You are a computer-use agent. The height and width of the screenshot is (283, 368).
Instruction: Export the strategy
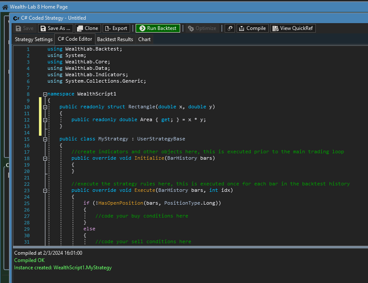point(116,28)
